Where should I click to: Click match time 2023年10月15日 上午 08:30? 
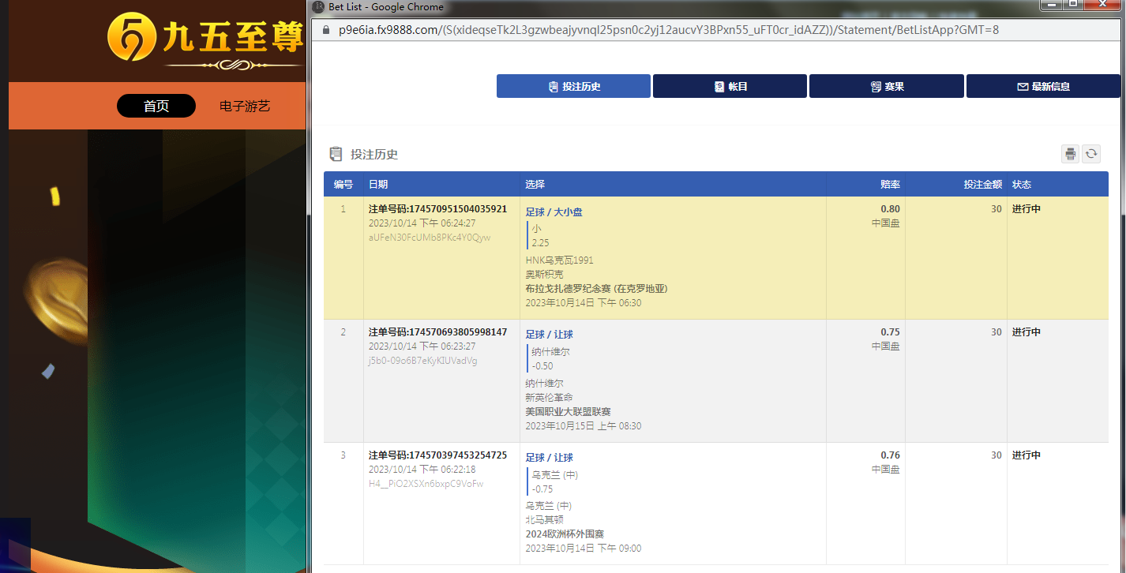tap(584, 426)
